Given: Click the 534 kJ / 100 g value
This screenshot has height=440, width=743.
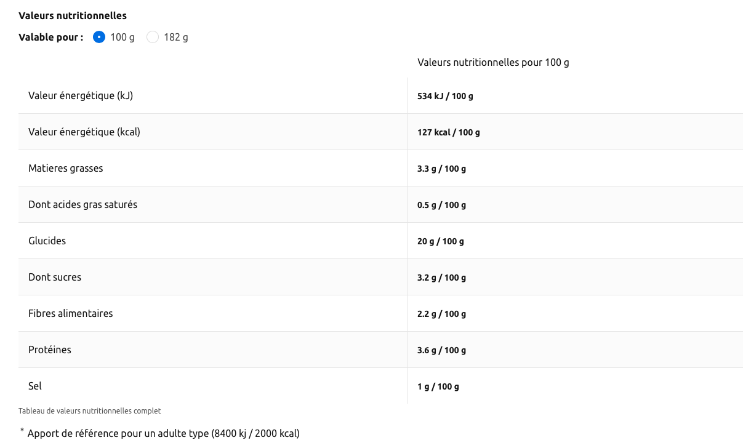Looking at the screenshot, I should click(x=445, y=96).
